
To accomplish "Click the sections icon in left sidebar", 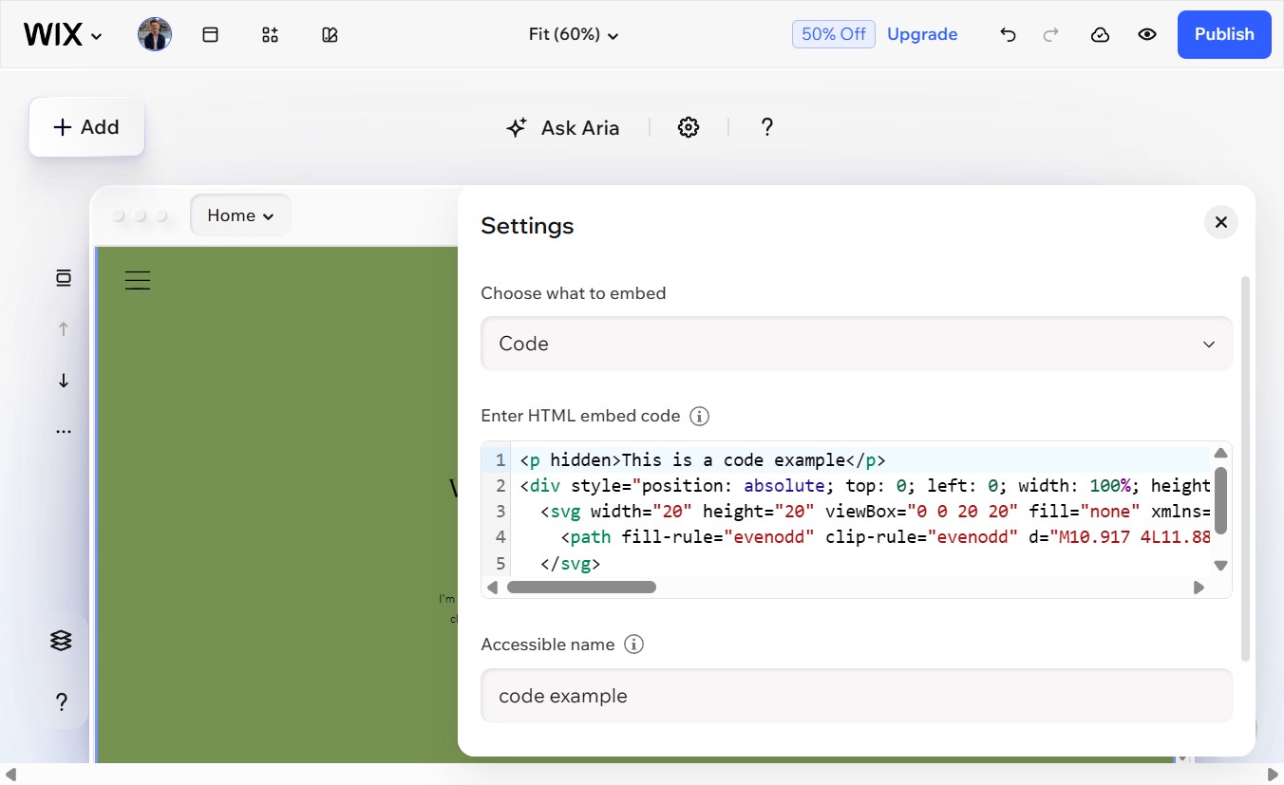I will (64, 278).
